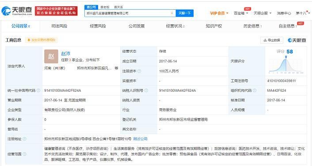The width and height of the screenshot is (312, 166).
Task: Open the help icon next to 统一社会信用代码
Action: [38, 90]
